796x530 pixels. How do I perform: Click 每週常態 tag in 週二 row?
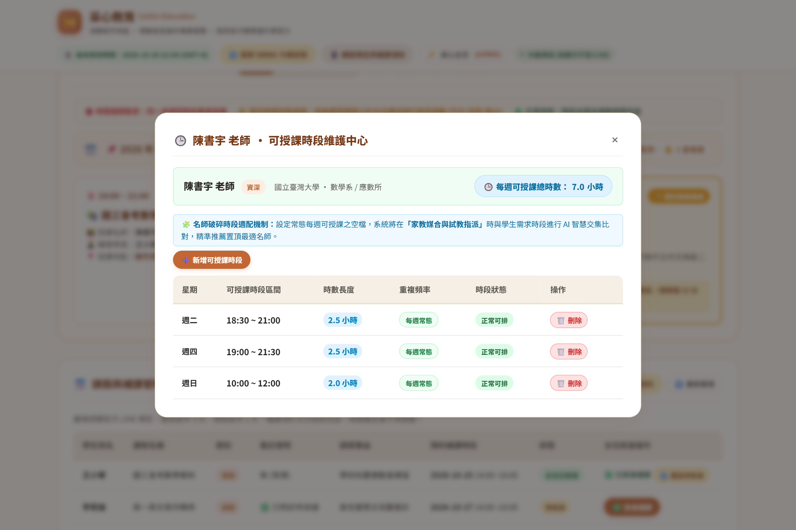[x=419, y=320]
